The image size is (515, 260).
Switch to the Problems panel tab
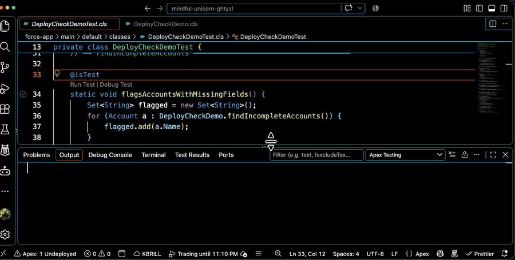pos(37,155)
